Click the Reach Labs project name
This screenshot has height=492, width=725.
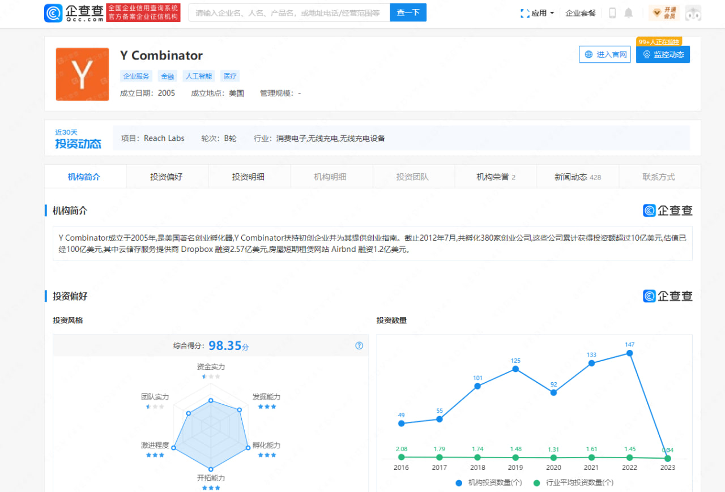(x=164, y=138)
